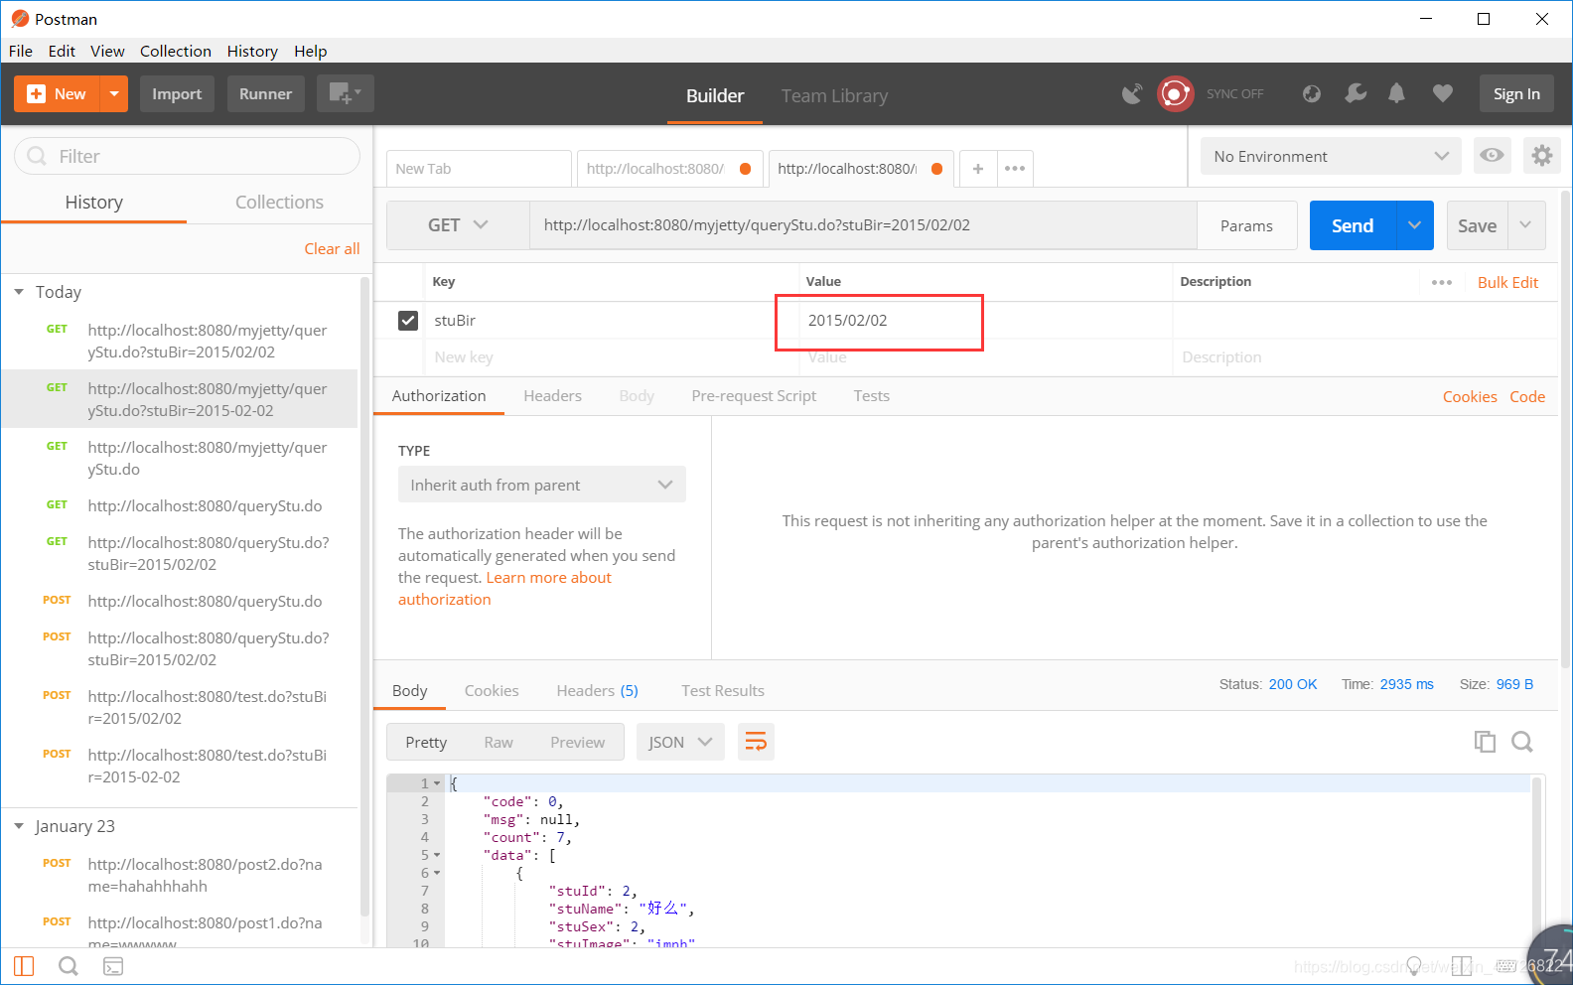Open settings wrench icon in header
This screenshot has height=985, width=1573.
(1355, 93)
